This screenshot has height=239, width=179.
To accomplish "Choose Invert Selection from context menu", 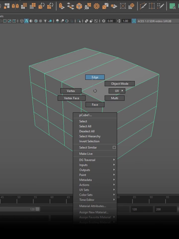I will (x=89, y=141).
